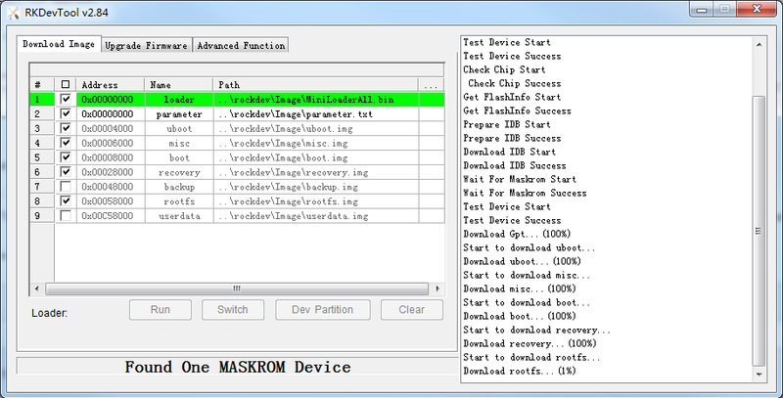The height and width of the screenshot is (398, 783).
Task: Minimize the RKDevTool window
Action: pyautogui.click(x=701, y=8)
